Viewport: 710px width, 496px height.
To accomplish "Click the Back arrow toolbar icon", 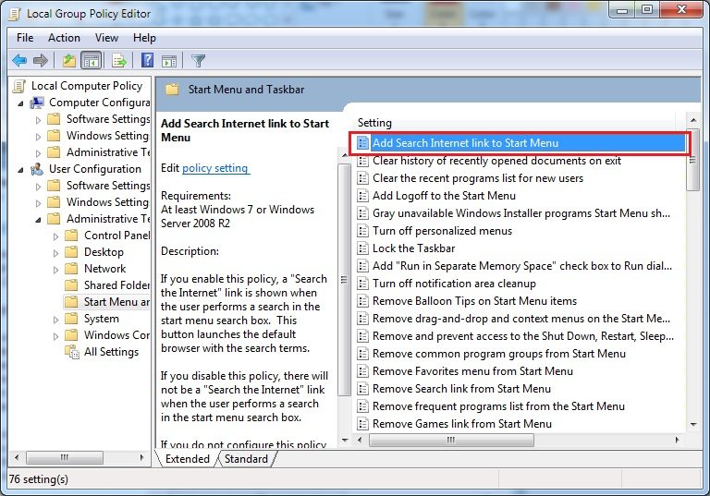I will [x=19, y=60].
